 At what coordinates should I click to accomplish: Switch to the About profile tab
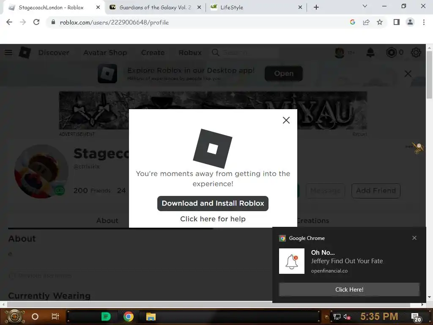(107, 220)
